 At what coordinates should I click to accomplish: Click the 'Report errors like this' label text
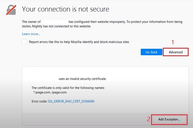coord(79,42)
